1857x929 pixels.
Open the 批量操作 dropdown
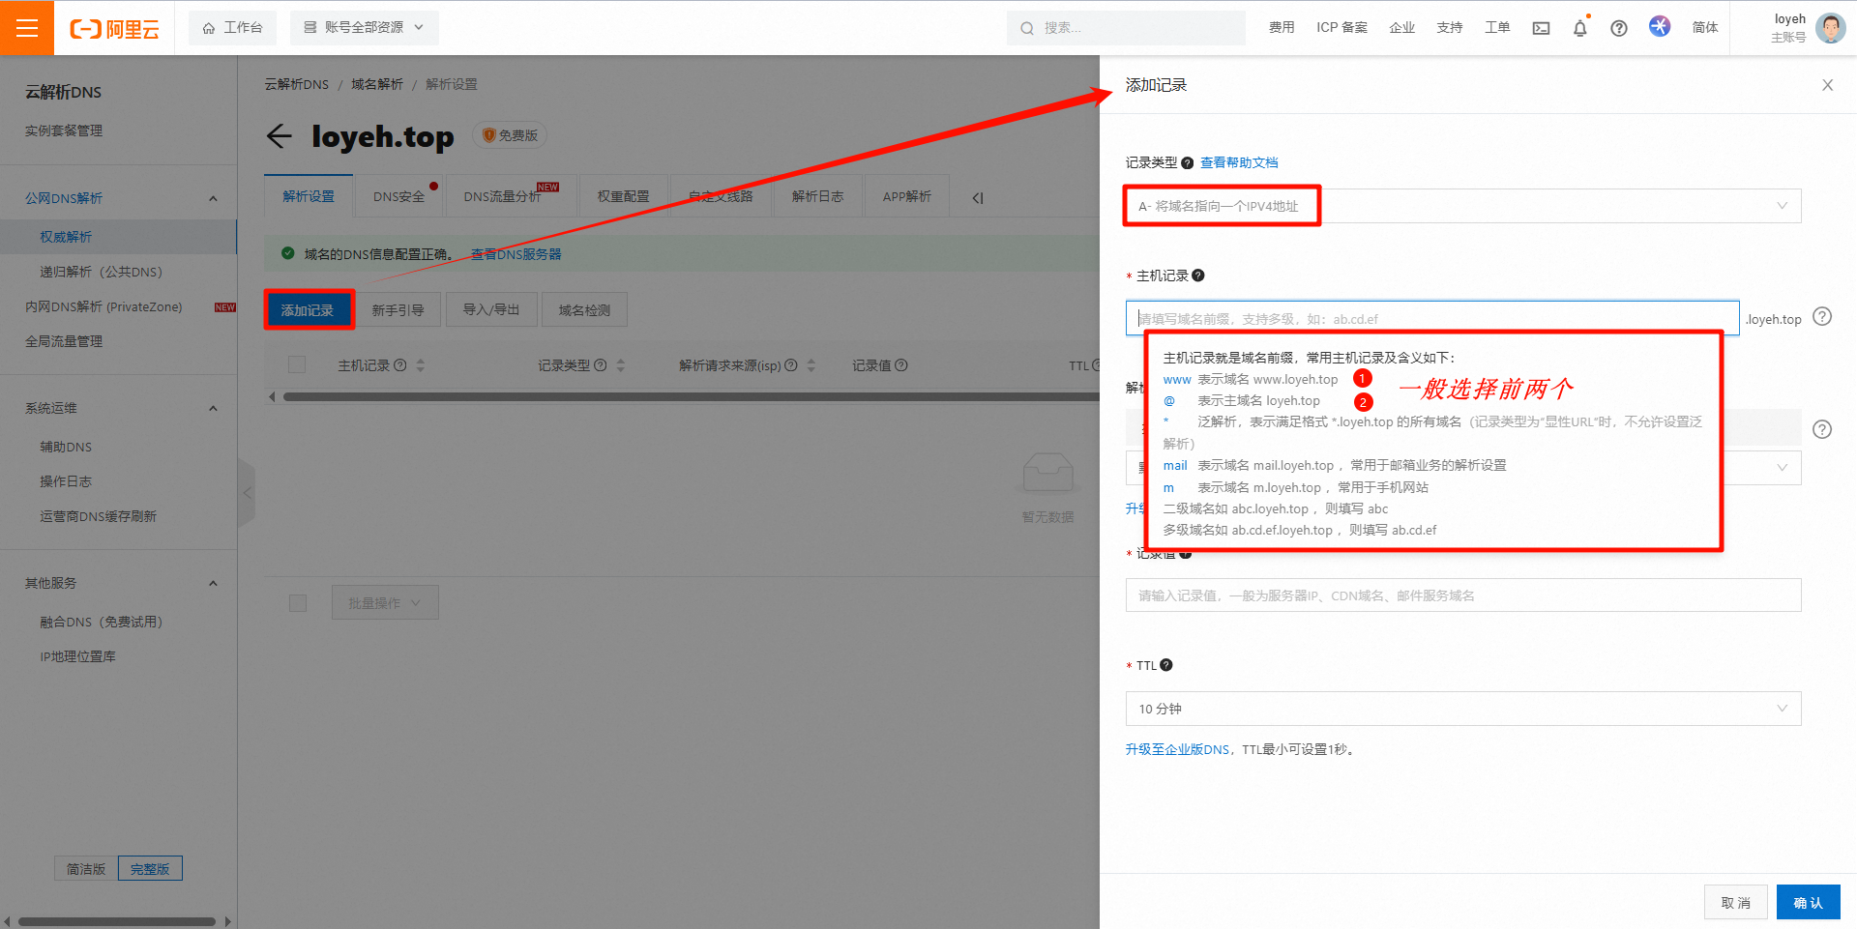coord(385,602)
